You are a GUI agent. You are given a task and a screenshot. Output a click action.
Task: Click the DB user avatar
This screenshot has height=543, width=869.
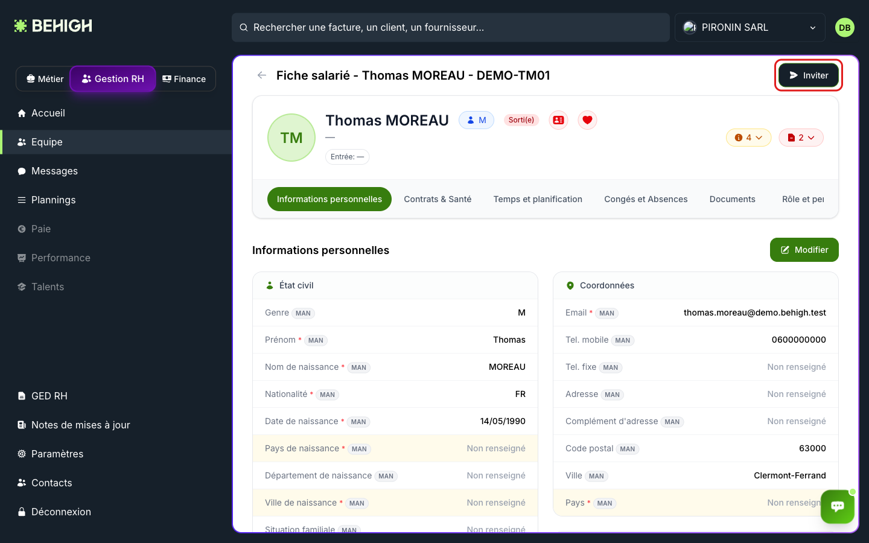tap(845, 27)
